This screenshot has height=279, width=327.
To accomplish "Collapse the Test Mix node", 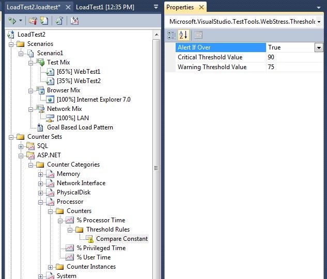I will [30, 63].
